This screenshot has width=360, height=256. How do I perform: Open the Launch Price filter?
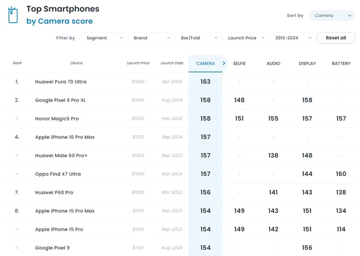245,38
